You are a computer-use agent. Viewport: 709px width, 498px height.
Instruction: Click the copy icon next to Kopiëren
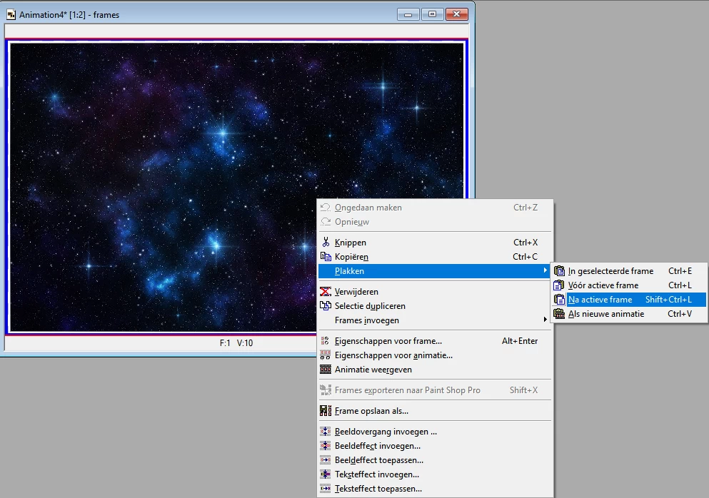(x=326, y=257)
